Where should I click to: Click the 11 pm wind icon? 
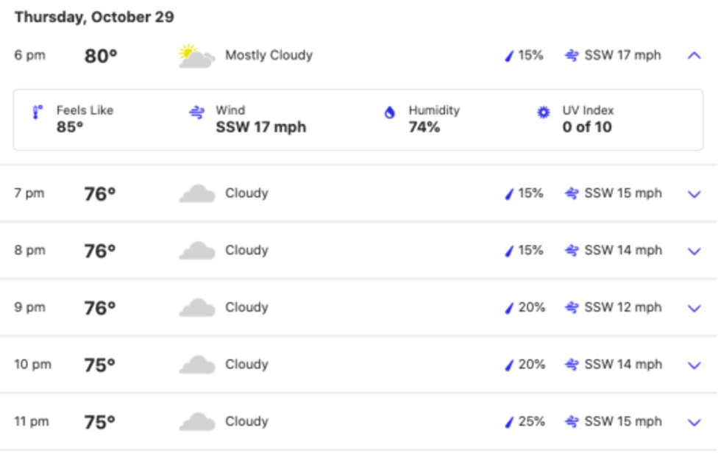[572, 422]
